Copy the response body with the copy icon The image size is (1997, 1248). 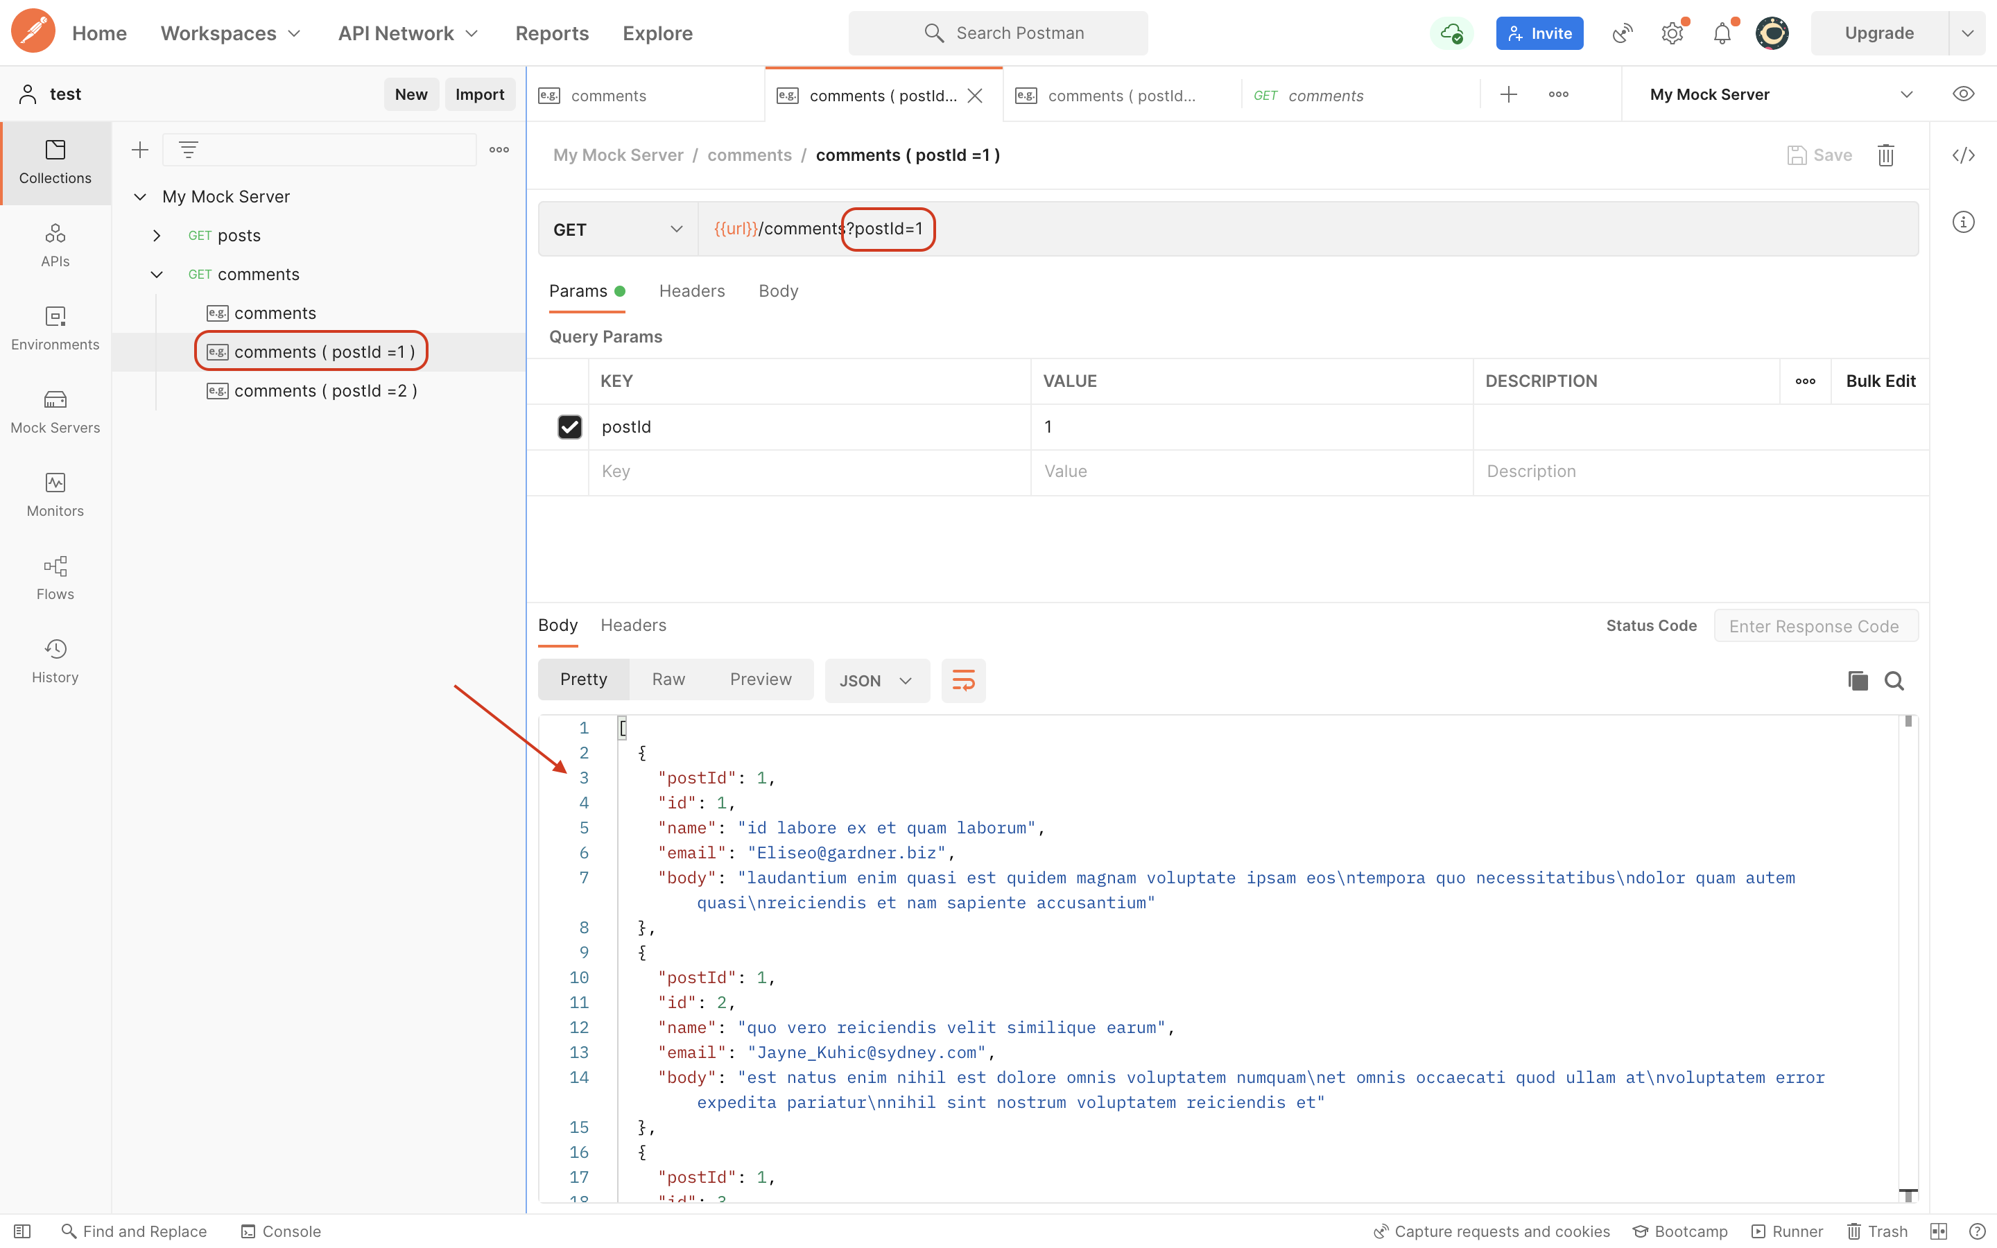(x=1858, y=681)
